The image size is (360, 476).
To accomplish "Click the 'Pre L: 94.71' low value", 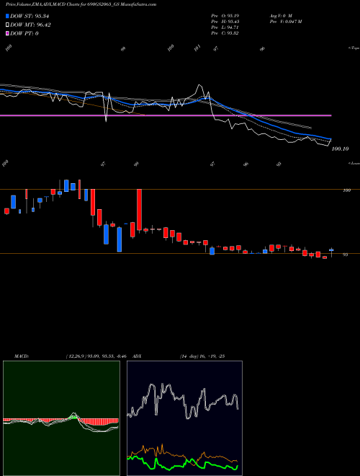I will 225,27.
